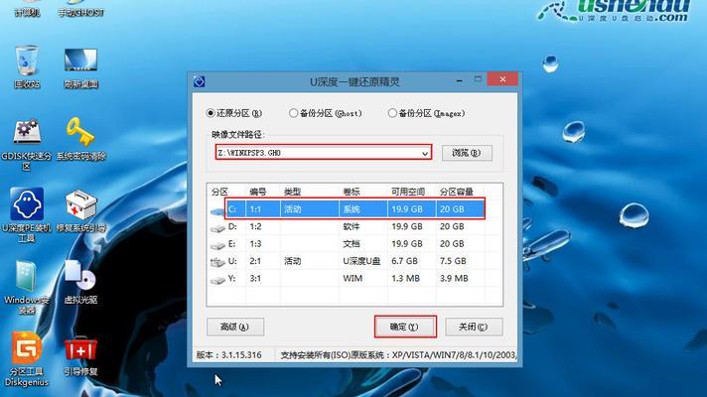Open the 虚拟光驱 virtual drive icon
The image size is (707, 397).
[x=79, y=277]
